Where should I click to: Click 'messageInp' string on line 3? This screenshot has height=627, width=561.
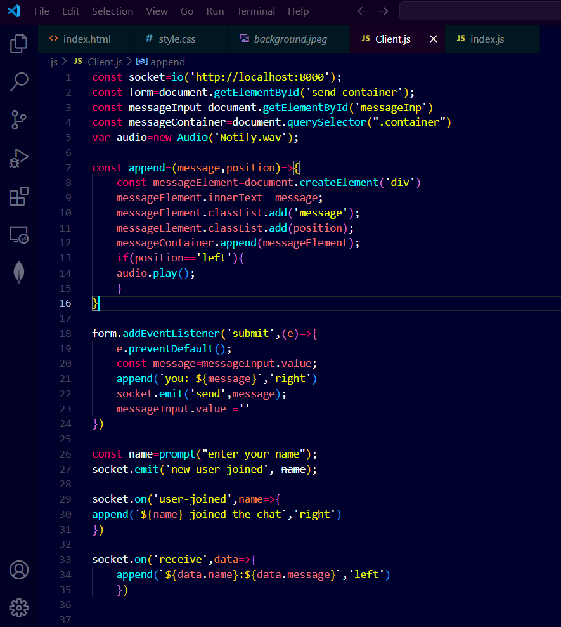[390, 107]
